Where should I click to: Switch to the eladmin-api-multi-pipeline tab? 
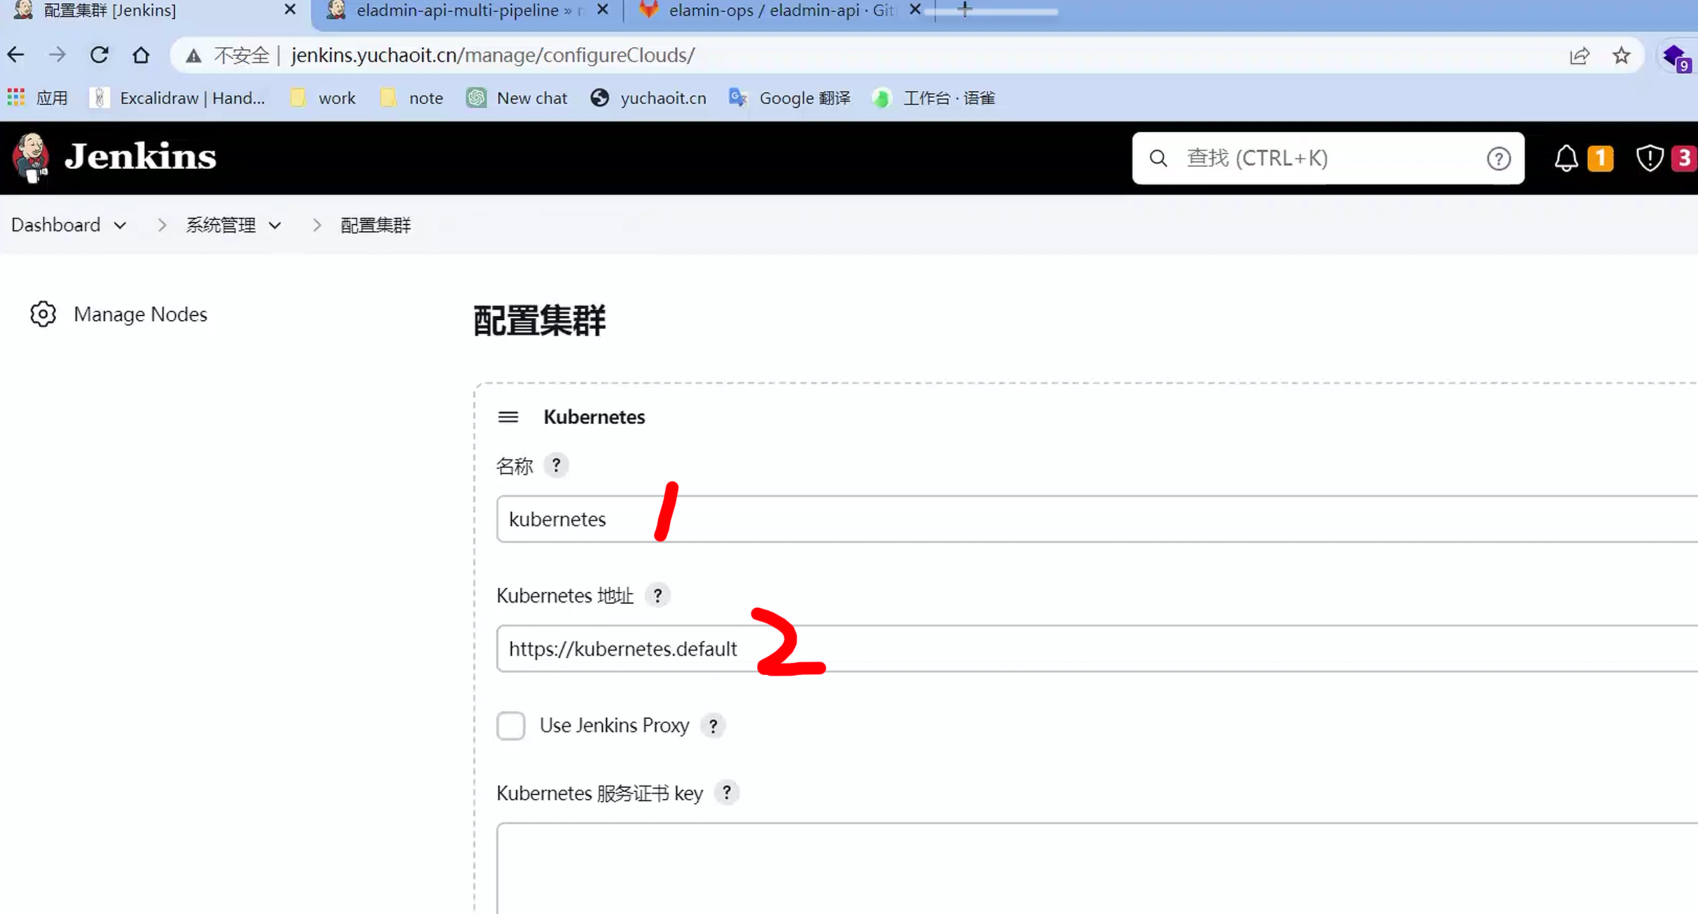[x=458, y=11]
